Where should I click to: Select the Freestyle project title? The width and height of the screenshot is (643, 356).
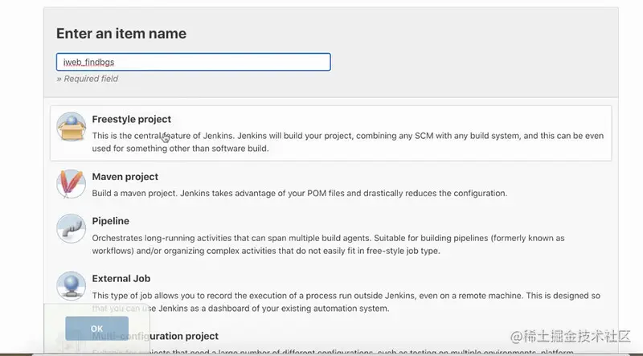pos(131,119)
